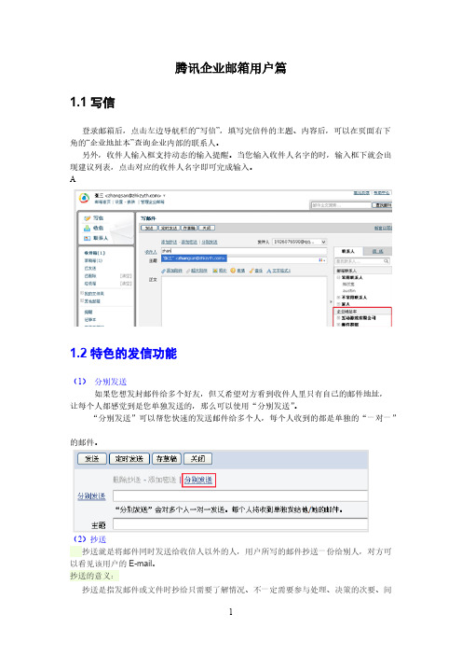Screen dimensions: 462x655
Task: Click the search mail button beside search box
Action: [x=382, y=205]
